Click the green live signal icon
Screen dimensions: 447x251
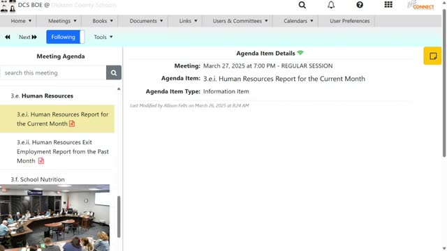click(x=300, y=53)
